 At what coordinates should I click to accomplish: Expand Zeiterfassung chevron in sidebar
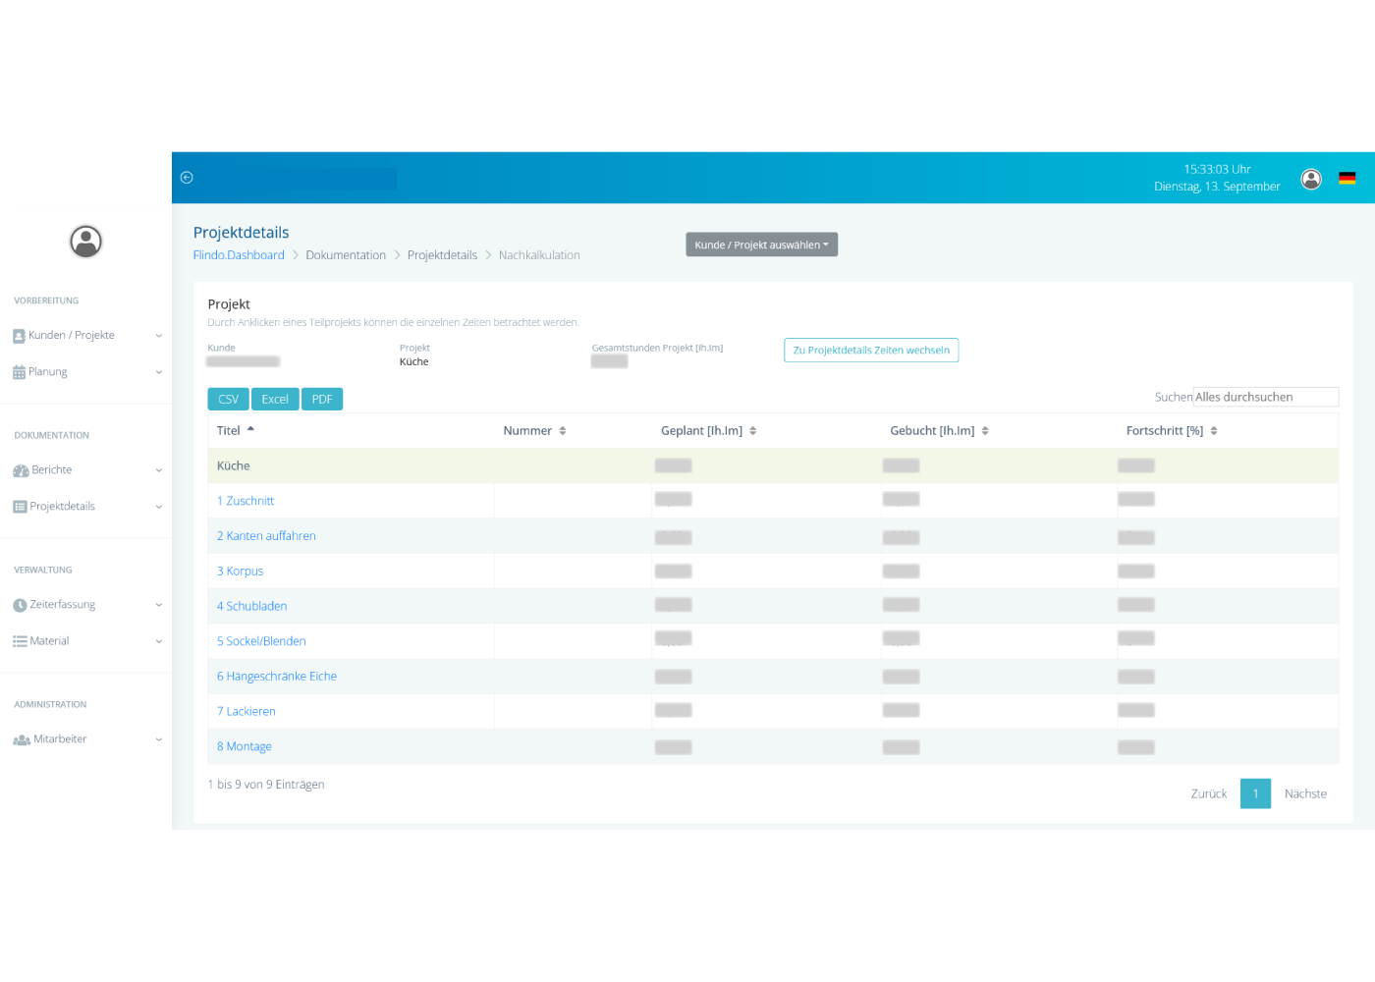click(159, 605)
